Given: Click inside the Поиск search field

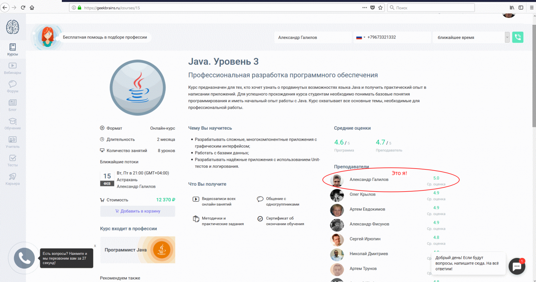Looking at the screenshot, I should [x=429, y=7].
